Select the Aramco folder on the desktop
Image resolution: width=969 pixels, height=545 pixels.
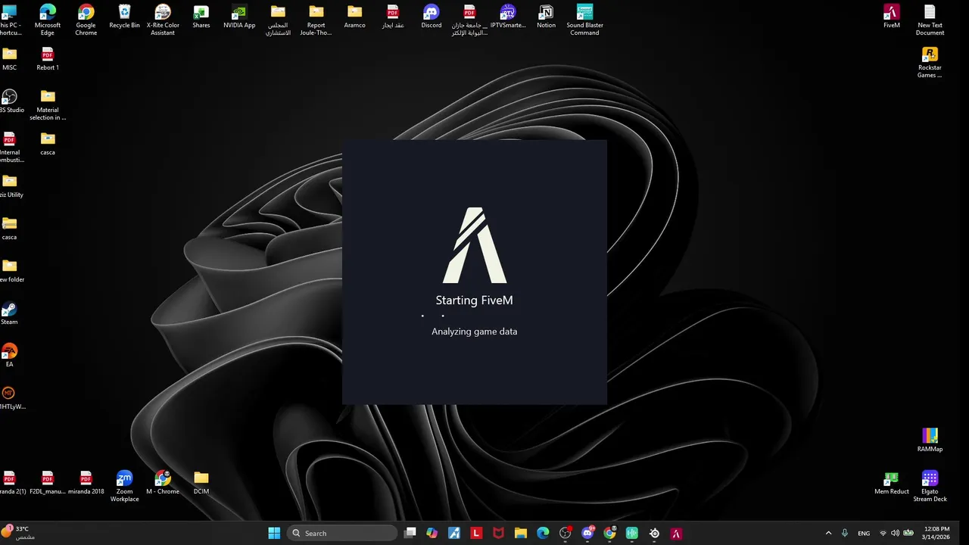[354, 17]
